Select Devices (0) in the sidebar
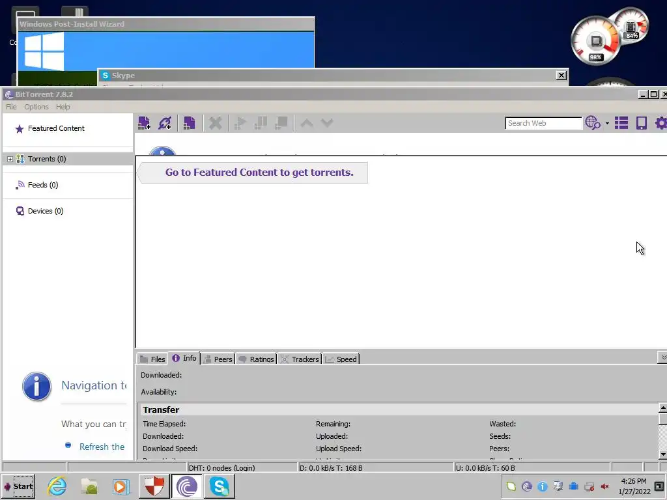 pyautogui.click(x=46, y=211)
